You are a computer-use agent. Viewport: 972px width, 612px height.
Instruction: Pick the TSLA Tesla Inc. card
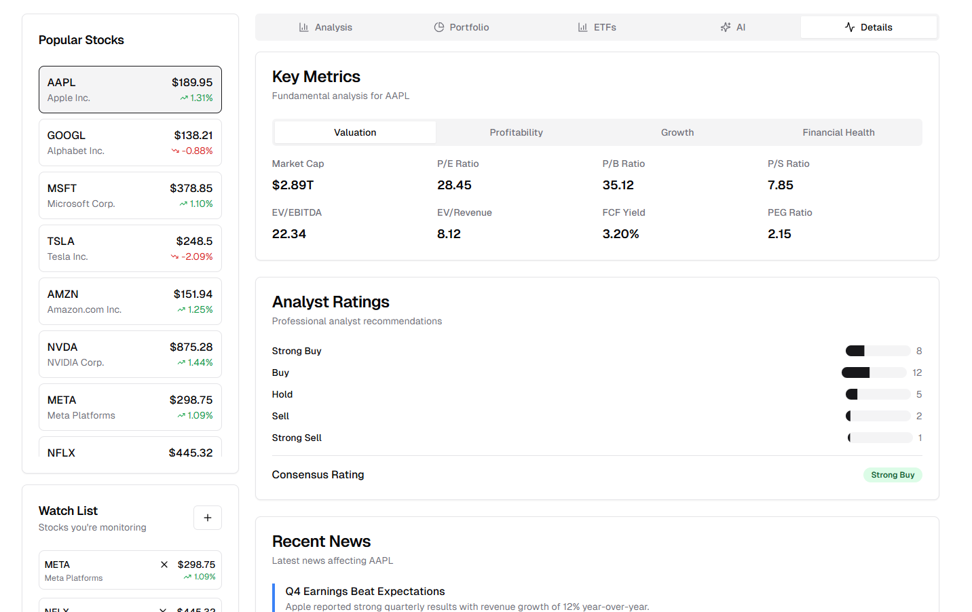coord(130,248)
